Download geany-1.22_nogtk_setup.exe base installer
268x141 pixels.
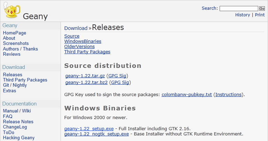click(x=96, y=134)
